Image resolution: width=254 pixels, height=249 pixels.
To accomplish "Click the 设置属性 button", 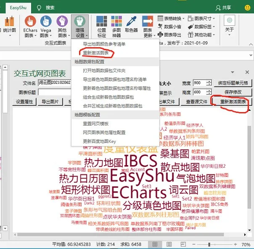I will pos(24,102).
